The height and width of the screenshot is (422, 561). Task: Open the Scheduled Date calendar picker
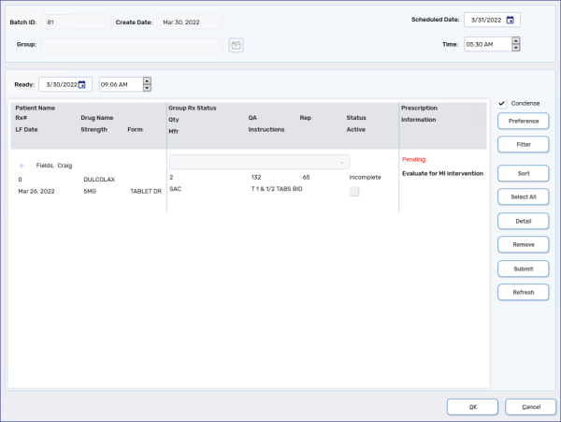(511, 20)
